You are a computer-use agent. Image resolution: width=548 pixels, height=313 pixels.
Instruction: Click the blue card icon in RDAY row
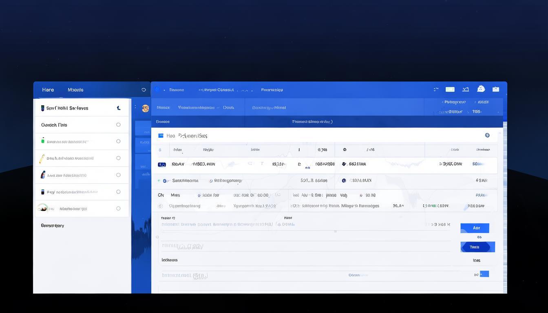click(162, 164)
